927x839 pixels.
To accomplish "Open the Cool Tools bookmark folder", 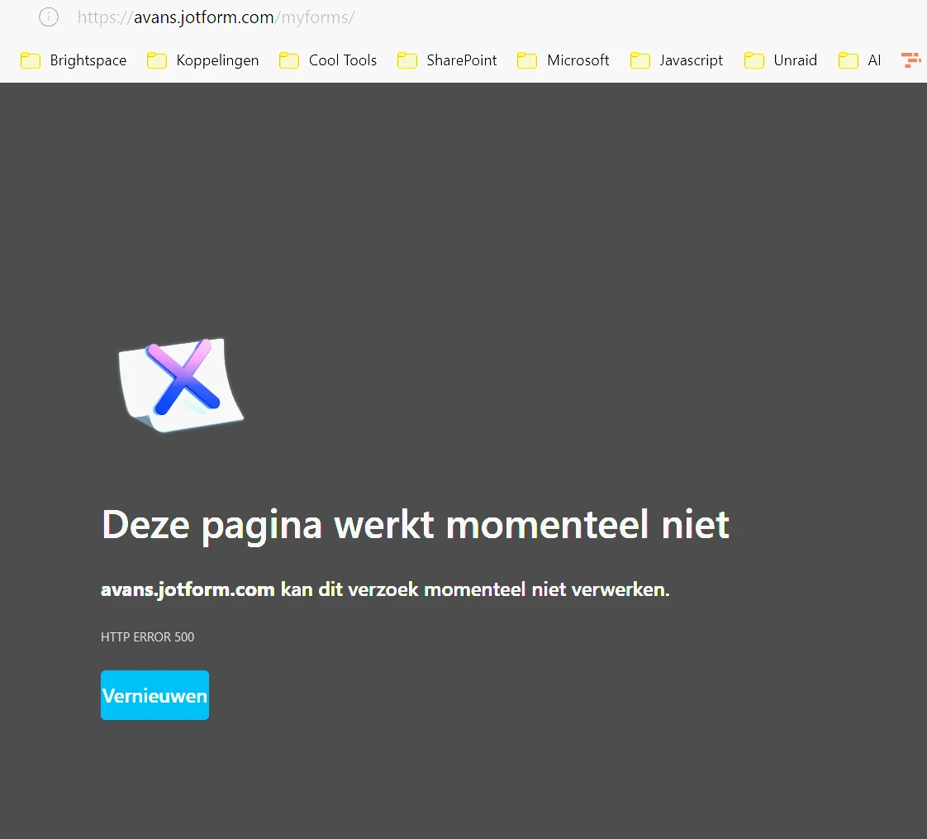I will tap(341, 60).
